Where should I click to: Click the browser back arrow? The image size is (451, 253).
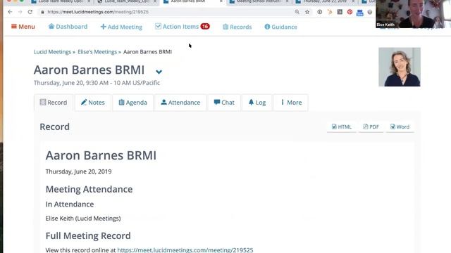pyautogui.click(x=10, y=12)
